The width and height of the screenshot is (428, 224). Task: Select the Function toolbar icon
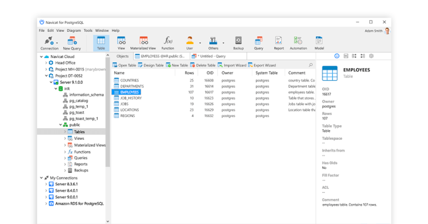168,43
